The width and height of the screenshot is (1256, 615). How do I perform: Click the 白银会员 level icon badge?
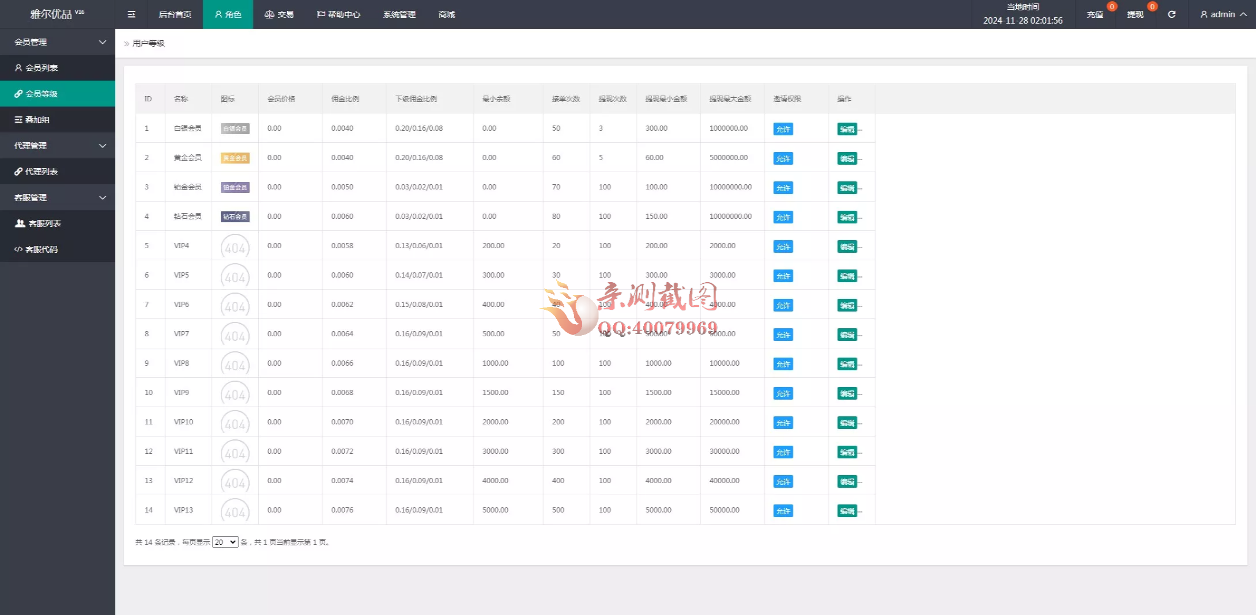[x=235, y=129]
